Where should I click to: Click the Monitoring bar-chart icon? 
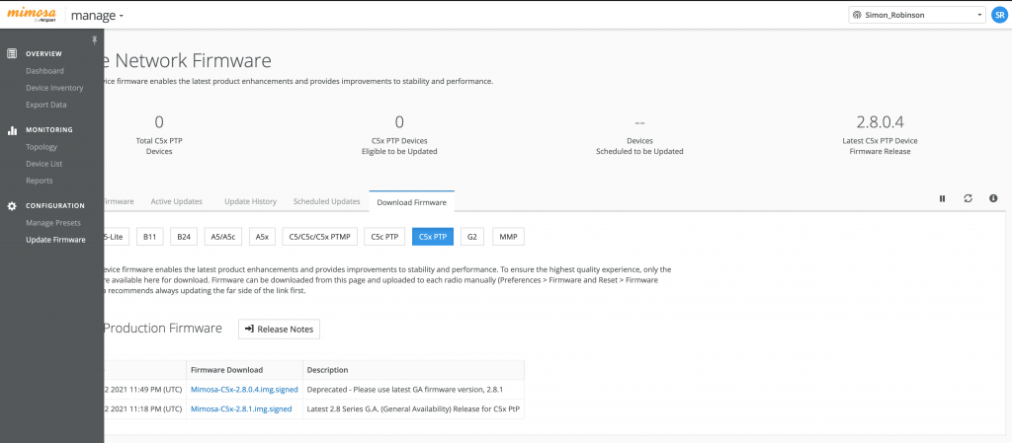[x=12, y=129]
